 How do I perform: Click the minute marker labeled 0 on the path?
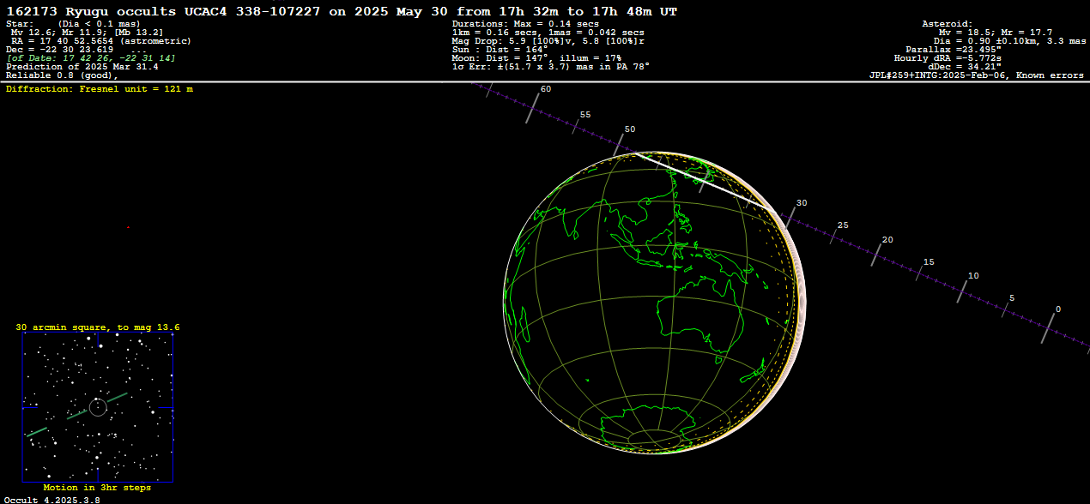pos(1048,328)
